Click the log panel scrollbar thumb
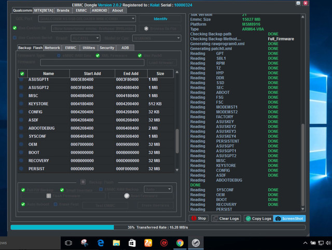The width and height of the screenshot is (332, 250). 303,165
